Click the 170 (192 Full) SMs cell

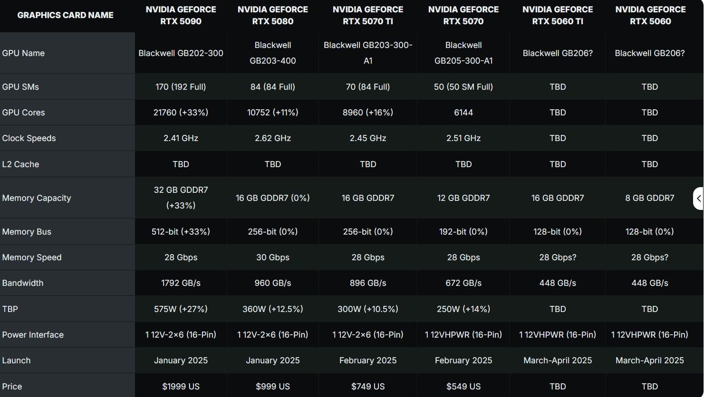point(181,87)
